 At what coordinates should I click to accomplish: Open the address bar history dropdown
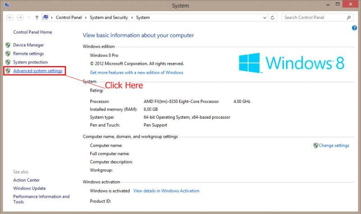click(265, 18)
